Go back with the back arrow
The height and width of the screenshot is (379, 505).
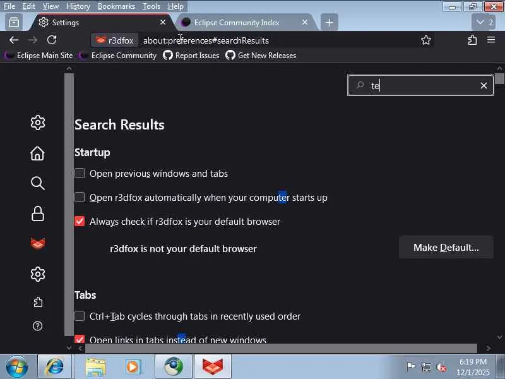pyautogui.click(x=14, y=40)
